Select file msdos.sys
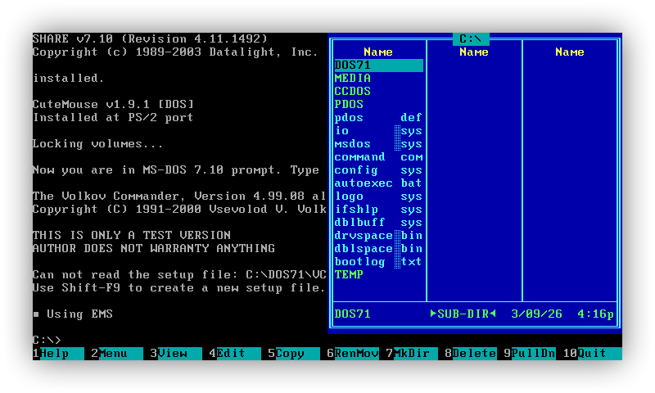Viewport: 655px width, 393px height. click(378, 143)
